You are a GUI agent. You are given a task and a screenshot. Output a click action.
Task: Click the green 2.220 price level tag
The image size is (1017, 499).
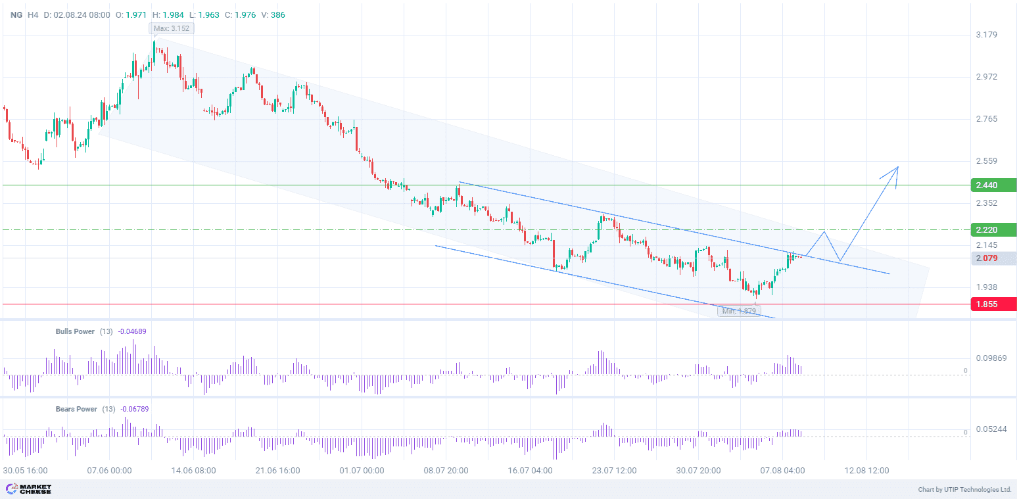[993, 229]
